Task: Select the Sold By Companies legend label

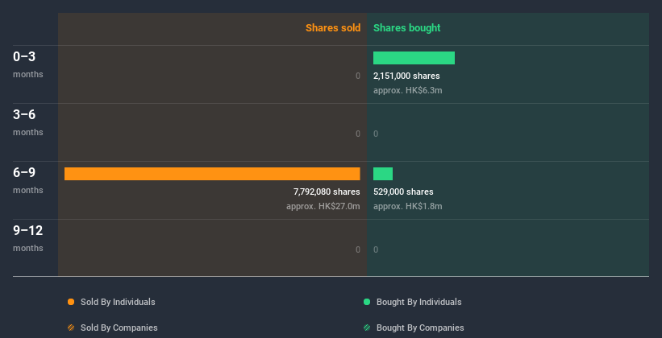Action: coord(119,328)
